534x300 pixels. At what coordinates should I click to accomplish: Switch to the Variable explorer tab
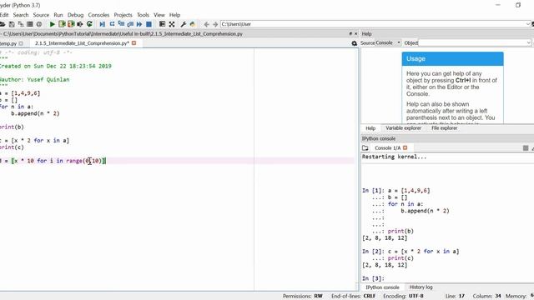click(x=403, y=128)
